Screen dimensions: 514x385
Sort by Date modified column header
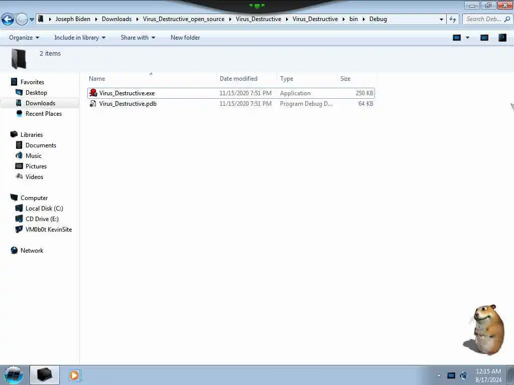(247, 79)
